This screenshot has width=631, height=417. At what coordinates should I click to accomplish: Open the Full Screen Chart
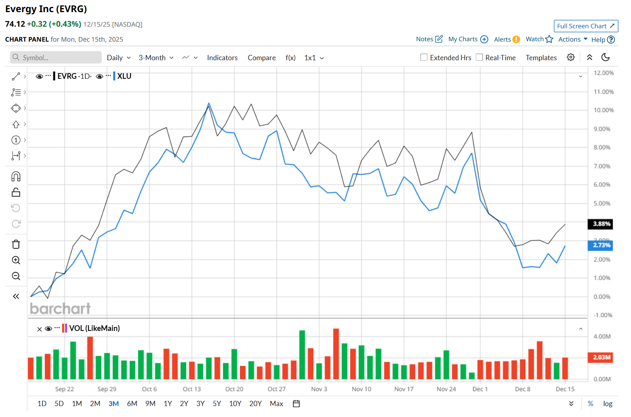(586, 26)
